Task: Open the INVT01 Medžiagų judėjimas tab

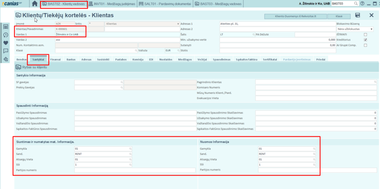Action: coord(113,4)
